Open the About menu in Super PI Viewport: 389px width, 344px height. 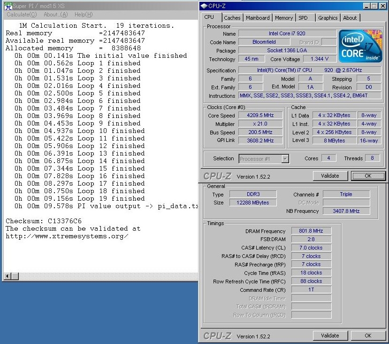[x=55, y=15]
